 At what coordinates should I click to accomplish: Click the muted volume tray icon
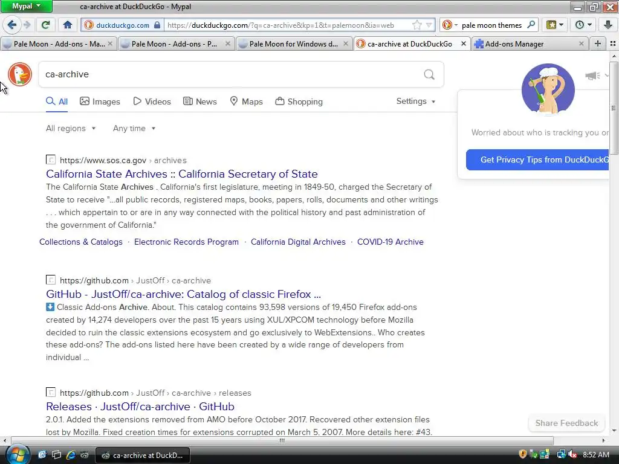pyautogui.click(x=572, y=454)
